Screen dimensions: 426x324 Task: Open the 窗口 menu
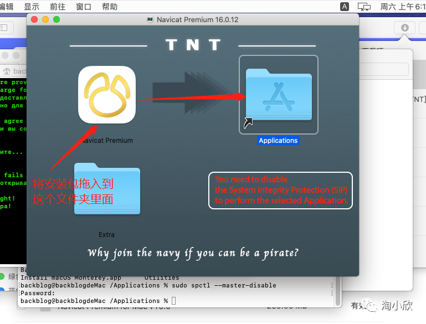pyautogui.click(x=84, y=6)
